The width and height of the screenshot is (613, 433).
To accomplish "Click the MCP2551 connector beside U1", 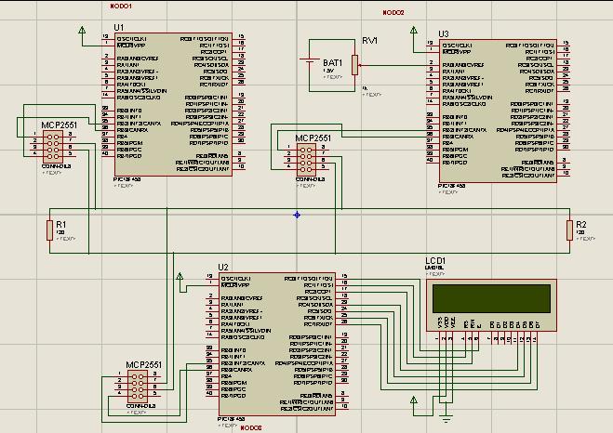I will click(x=52, y=147).
